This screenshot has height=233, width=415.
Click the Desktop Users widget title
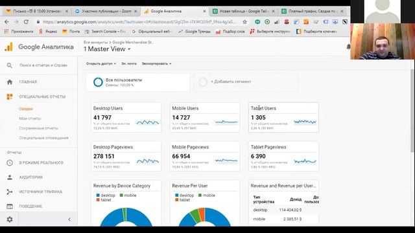(x=108, y=108)
